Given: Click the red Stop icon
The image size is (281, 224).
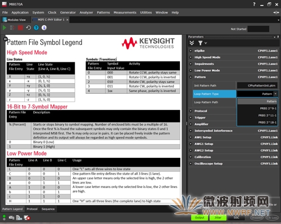Looking at the screenshot, I should point(20,28).
